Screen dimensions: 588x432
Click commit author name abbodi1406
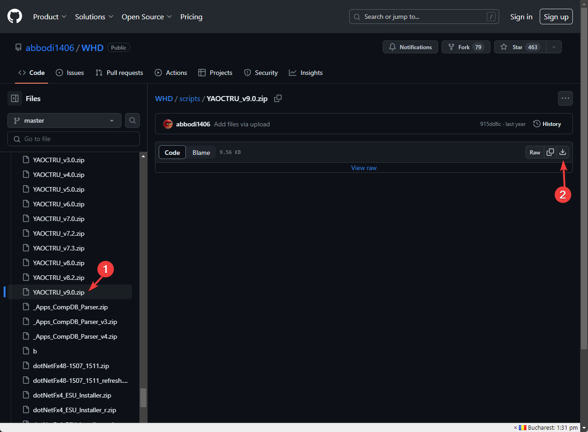click(193, 124)
